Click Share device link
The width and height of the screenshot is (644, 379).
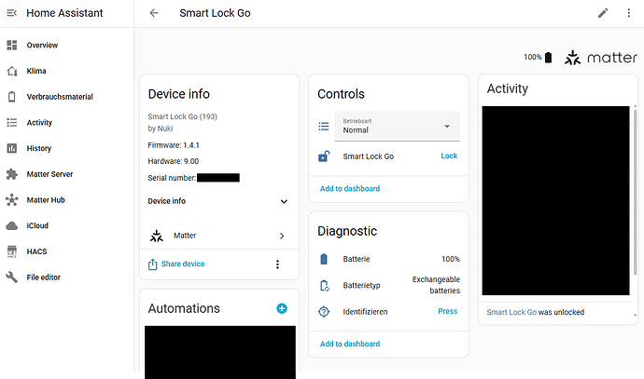[x=181, y=264]
